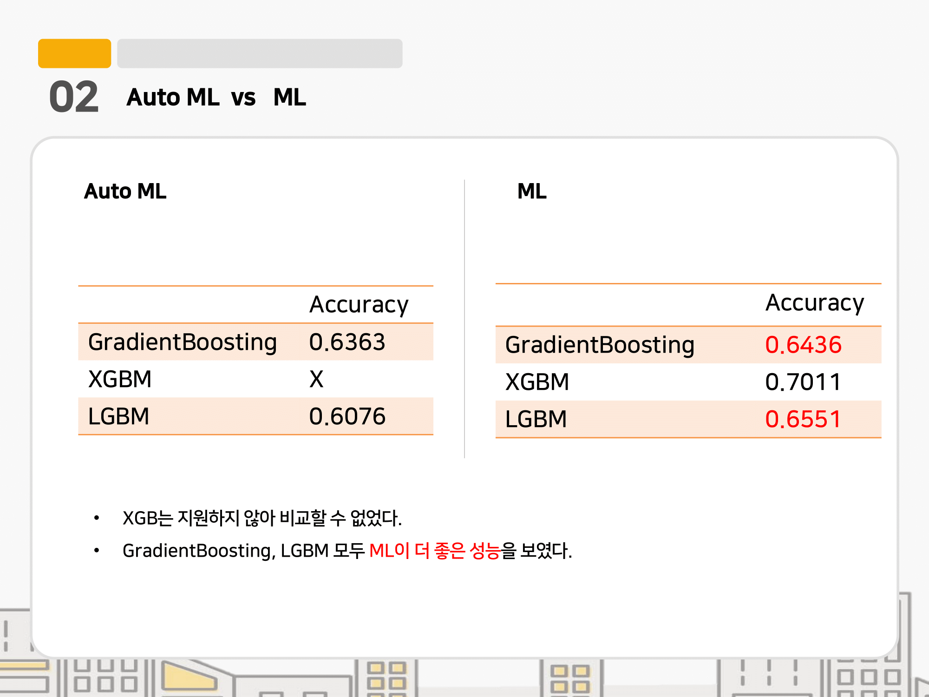Click LGBM label in Auto ML table
Screen dimensions: 929x697
pyautogui.click(x=118, y=416)
